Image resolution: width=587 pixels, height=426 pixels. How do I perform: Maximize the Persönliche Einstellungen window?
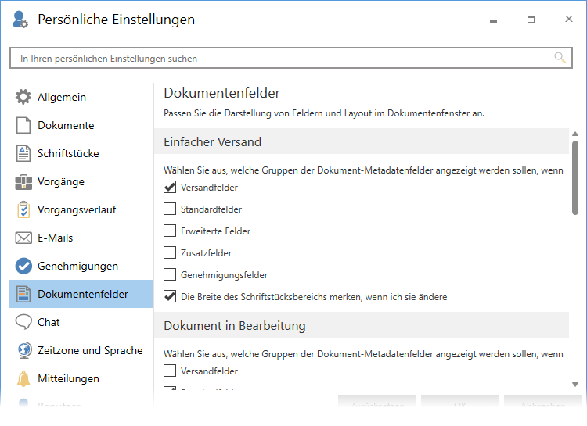pos(531,19)
